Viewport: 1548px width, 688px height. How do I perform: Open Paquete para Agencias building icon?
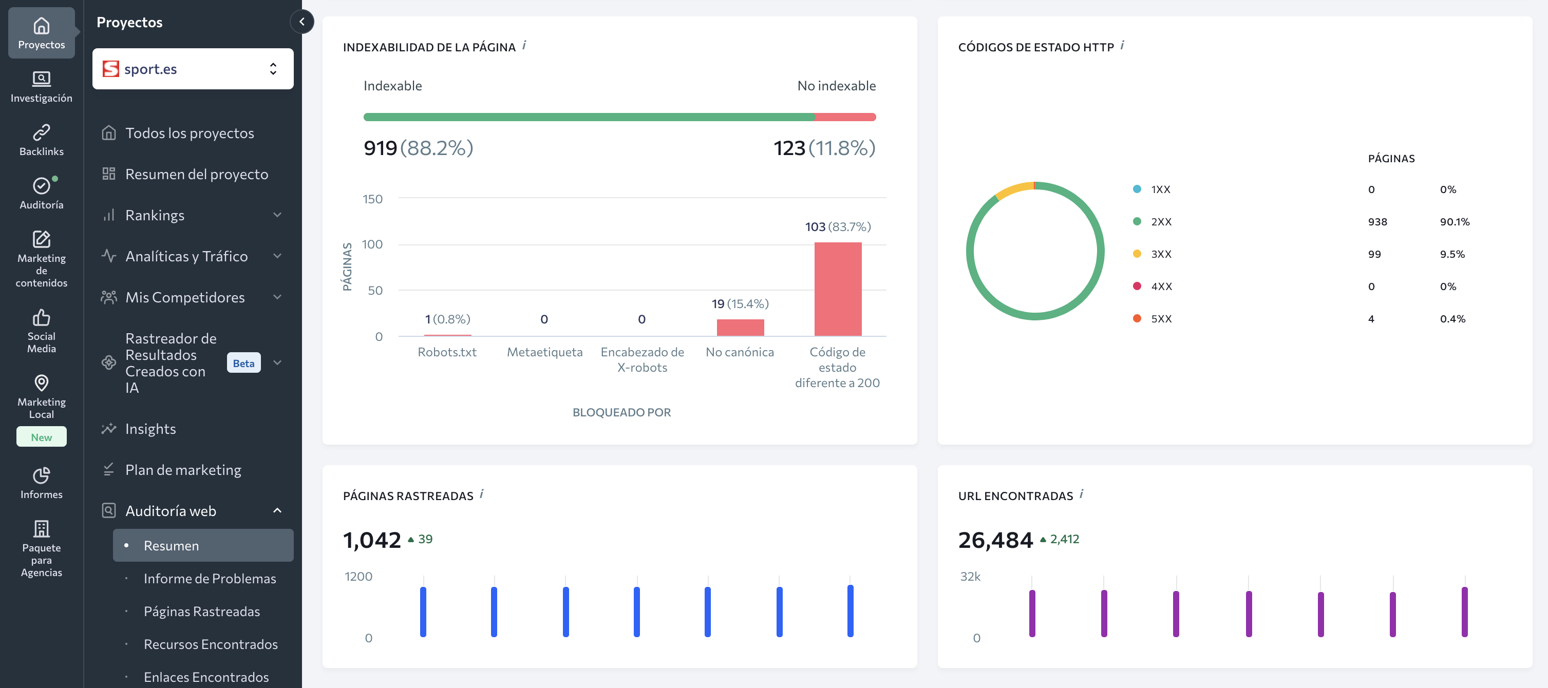pos(41,529)
